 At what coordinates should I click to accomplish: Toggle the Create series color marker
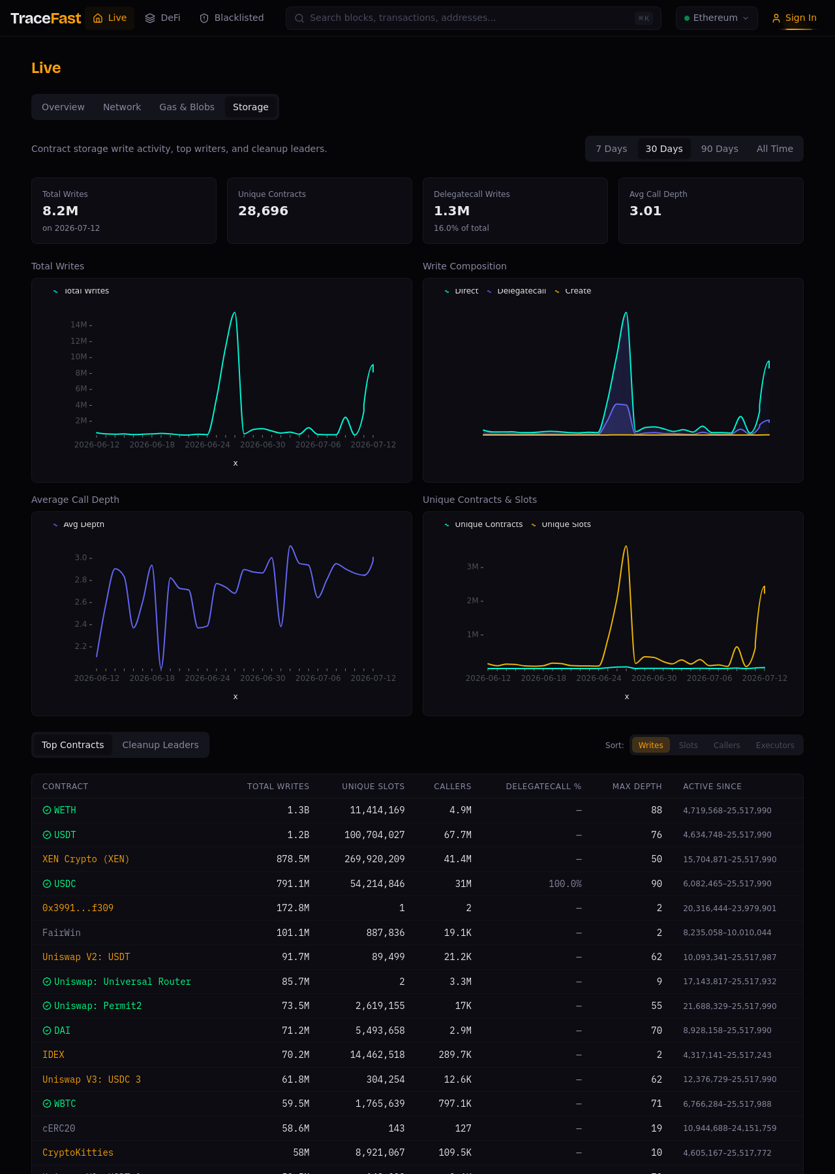557,292
